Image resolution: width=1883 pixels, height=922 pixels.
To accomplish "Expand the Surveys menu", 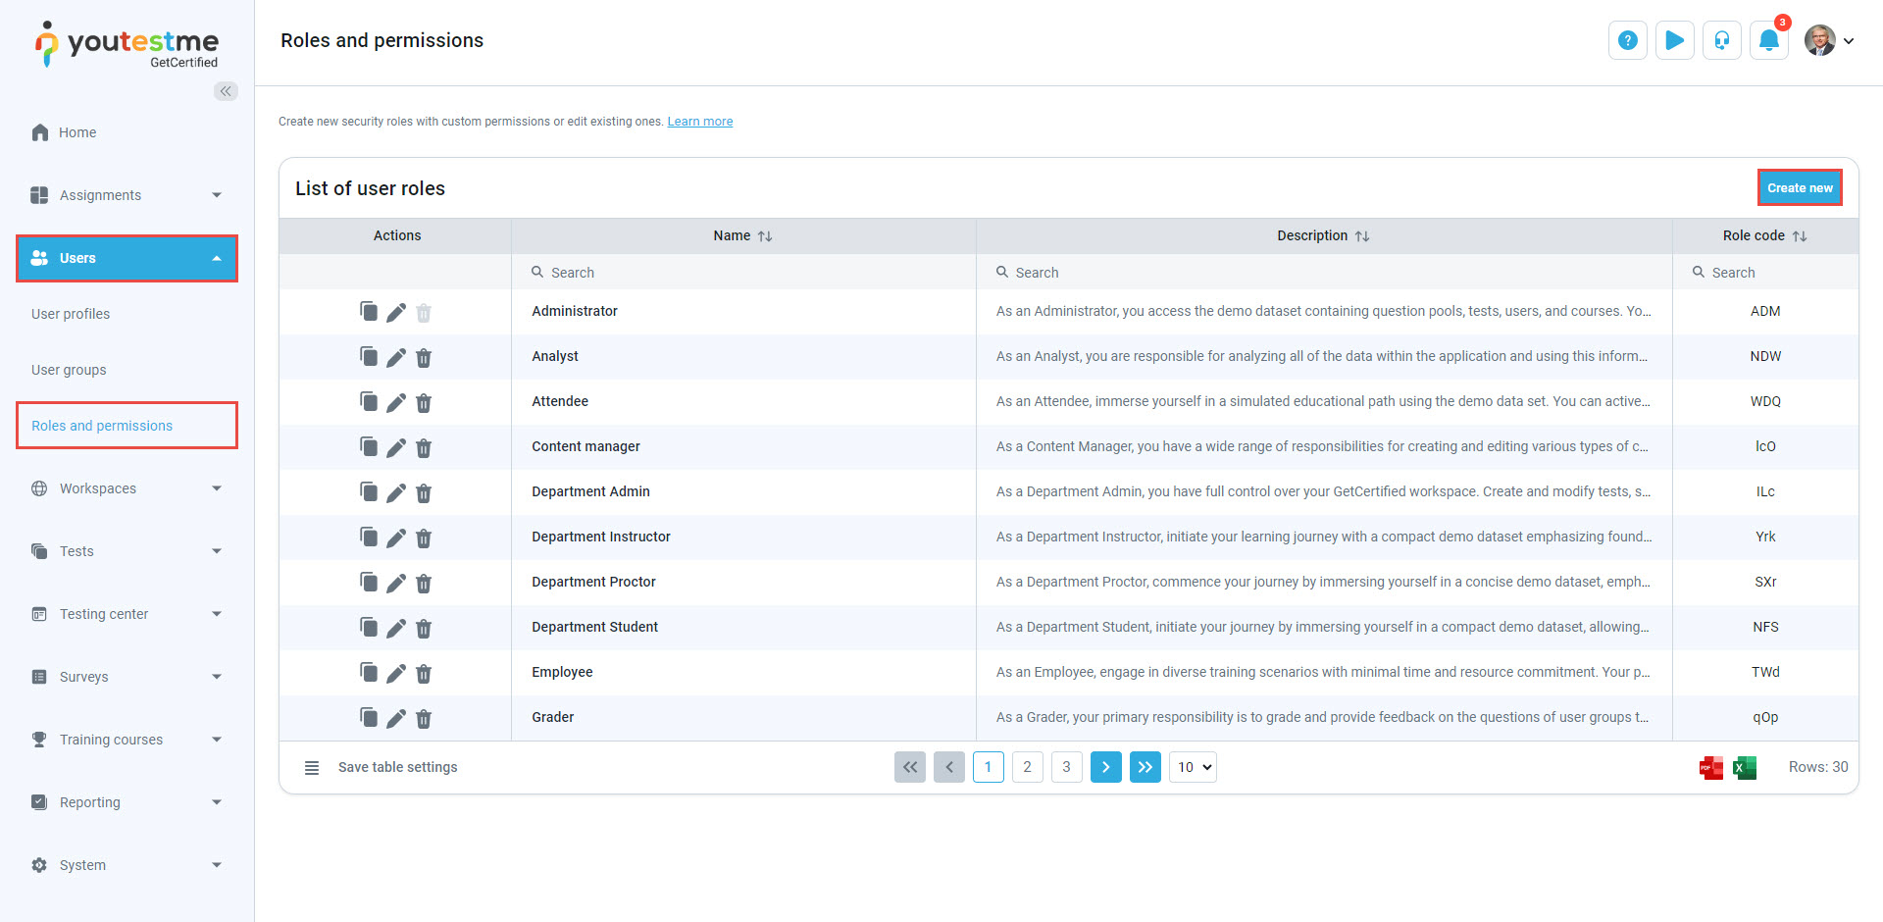I will click(127, 677).
